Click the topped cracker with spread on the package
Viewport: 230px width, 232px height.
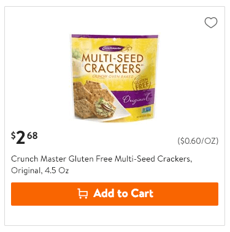(104, 107)
